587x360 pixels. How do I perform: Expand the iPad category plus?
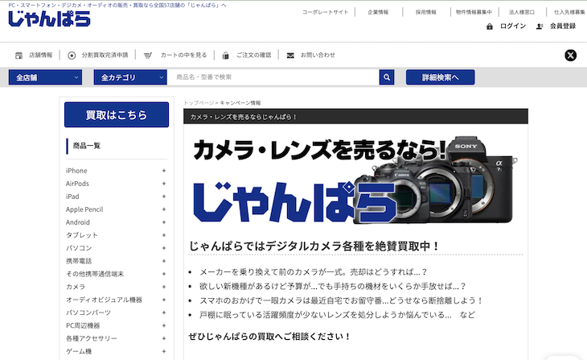click(164, 197)
